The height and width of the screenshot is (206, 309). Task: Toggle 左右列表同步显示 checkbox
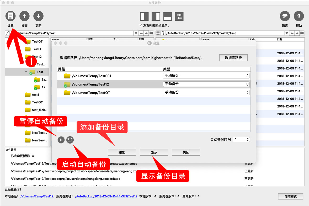pos(141,25)
